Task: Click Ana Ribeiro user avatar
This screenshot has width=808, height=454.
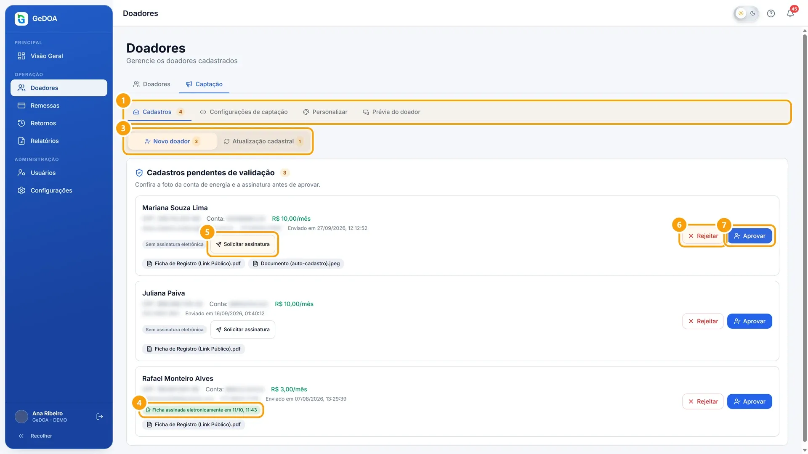Action: point(21,417)
